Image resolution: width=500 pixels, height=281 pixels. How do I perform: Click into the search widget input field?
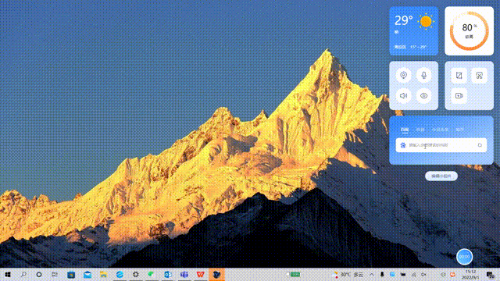tap(441, 145)
